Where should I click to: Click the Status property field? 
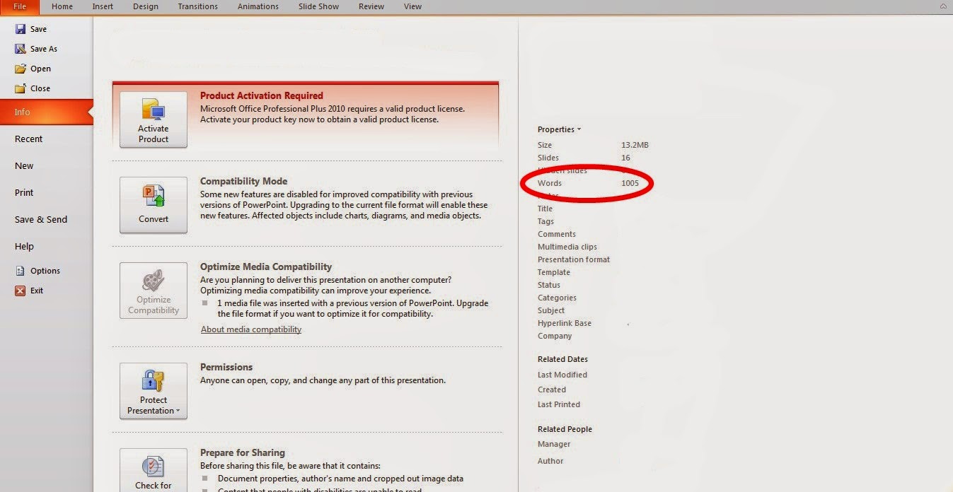coord(549,285)
